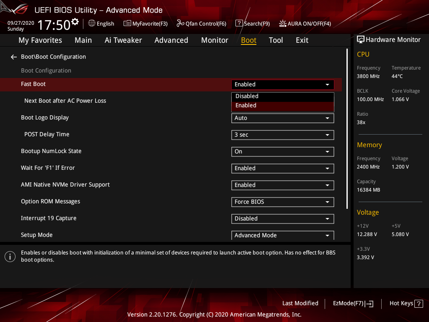This screenshot has width=429, height=322.
Task: Click the info icon in the help area
Action: tap(10, 257)
